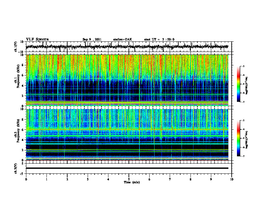Click the lower color scale's log(PSD) unit label

pos(247,140)
